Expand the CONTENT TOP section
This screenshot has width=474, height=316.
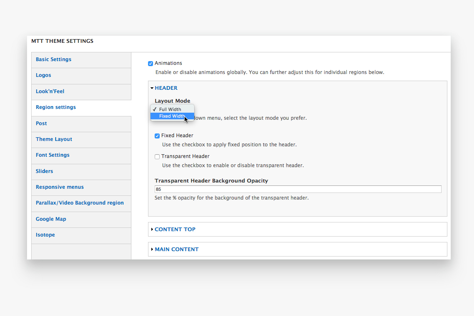pyautogui.click(x=175, y=230)
